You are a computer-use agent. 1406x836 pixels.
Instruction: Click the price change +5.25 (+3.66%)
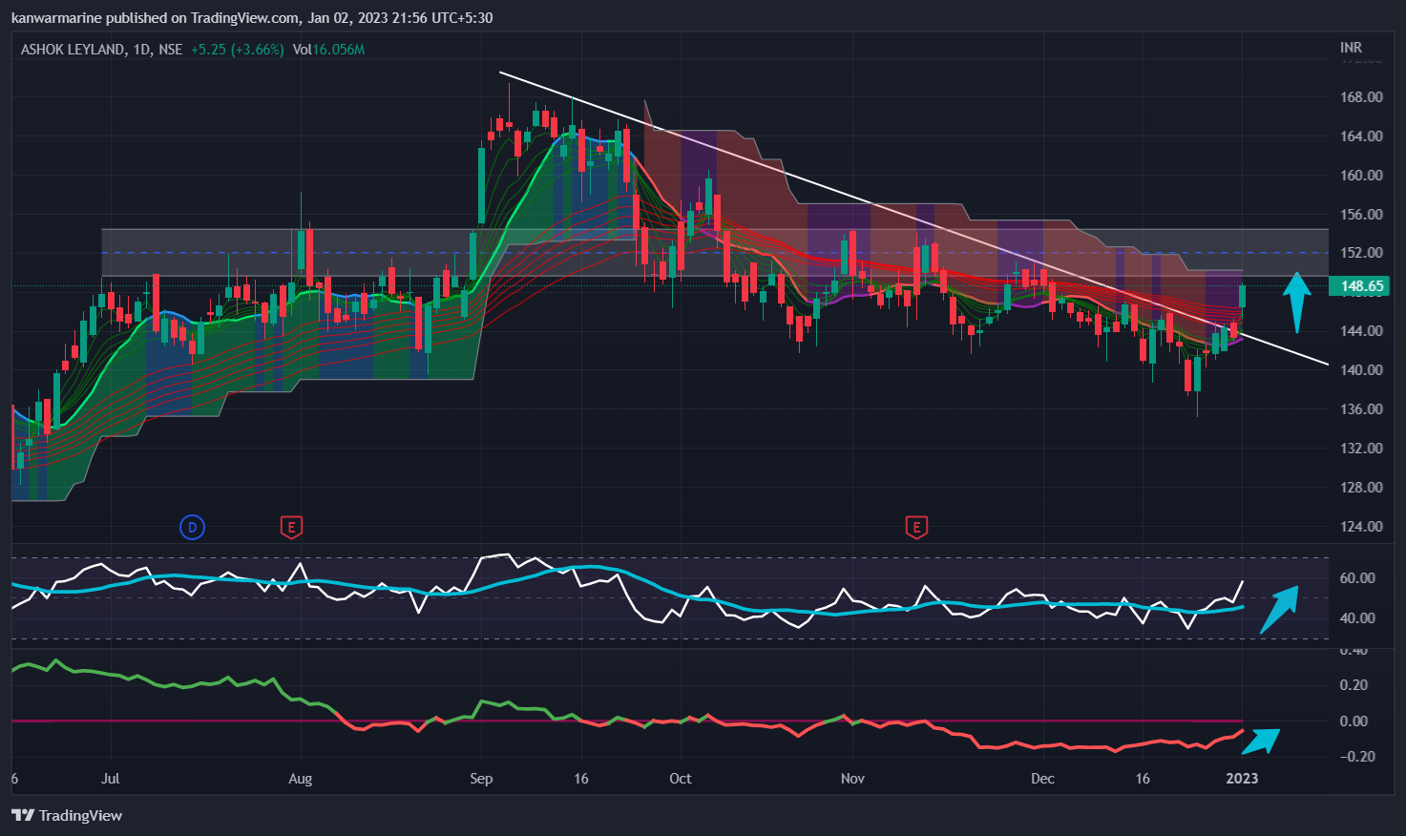[237, 50]
